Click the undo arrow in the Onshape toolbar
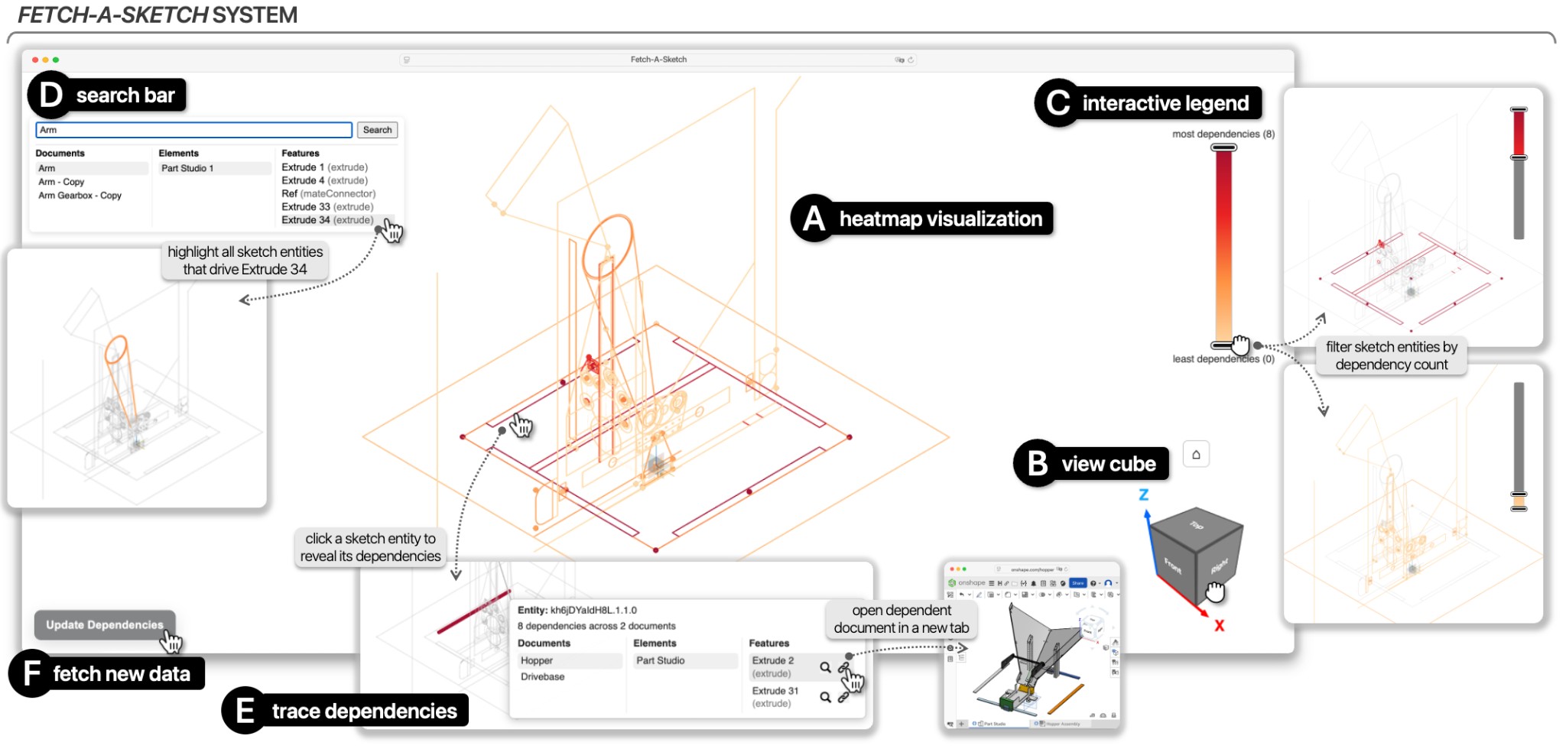This screenshot has width=1566, height=752. [962, 595]
